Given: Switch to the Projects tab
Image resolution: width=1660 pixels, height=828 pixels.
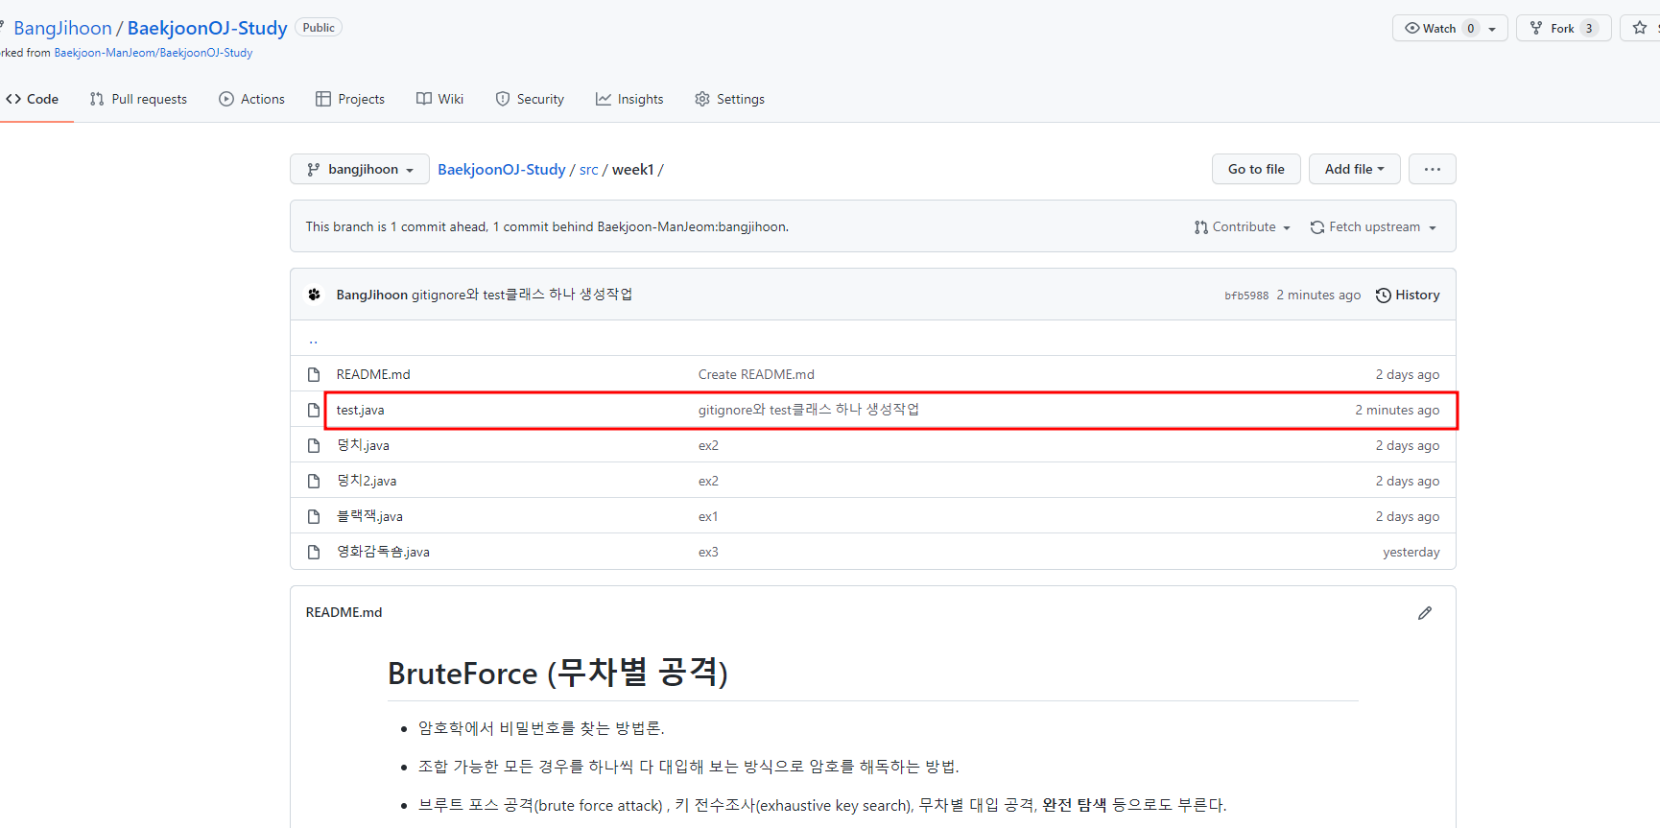Looking at the screenshot, I should (350, 99).
